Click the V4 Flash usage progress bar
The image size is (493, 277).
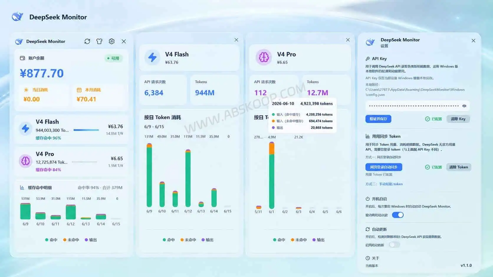click(86, 130)
